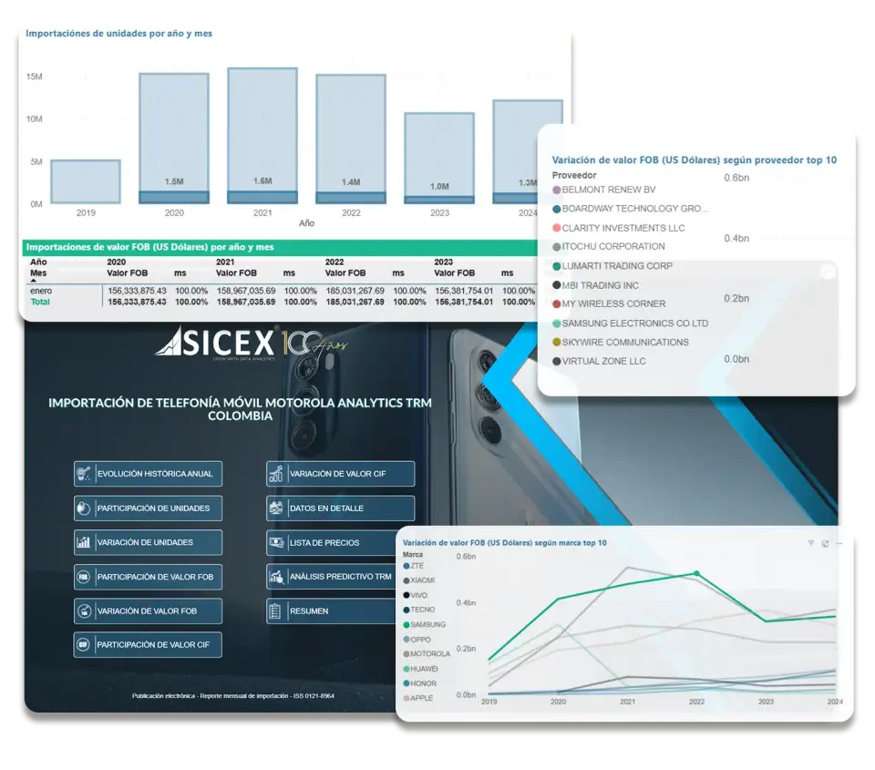Navigate to Participación de Valor CIF

(148, 645)
